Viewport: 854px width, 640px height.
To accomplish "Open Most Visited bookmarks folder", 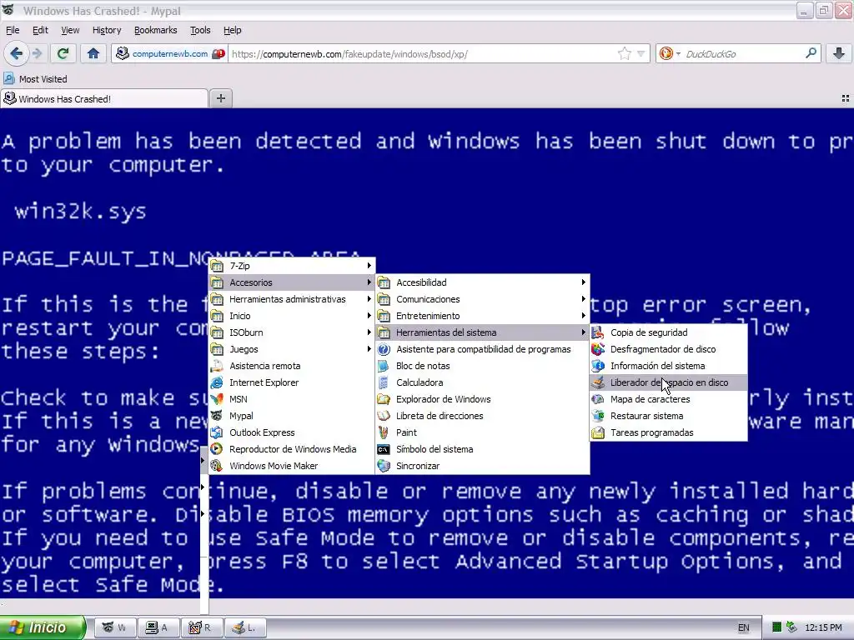I will [35, 79].
